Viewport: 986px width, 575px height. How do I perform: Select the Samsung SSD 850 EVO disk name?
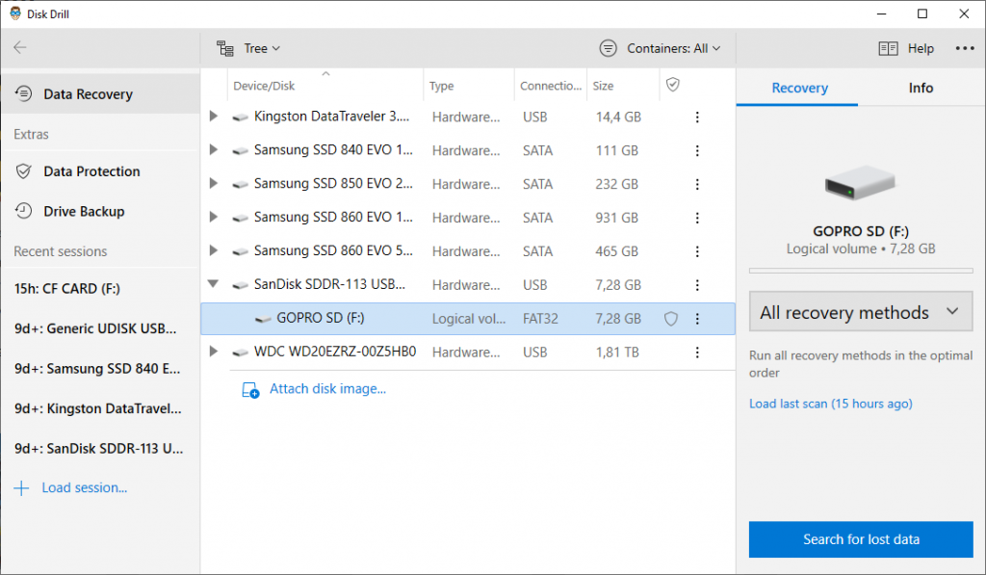333,183
